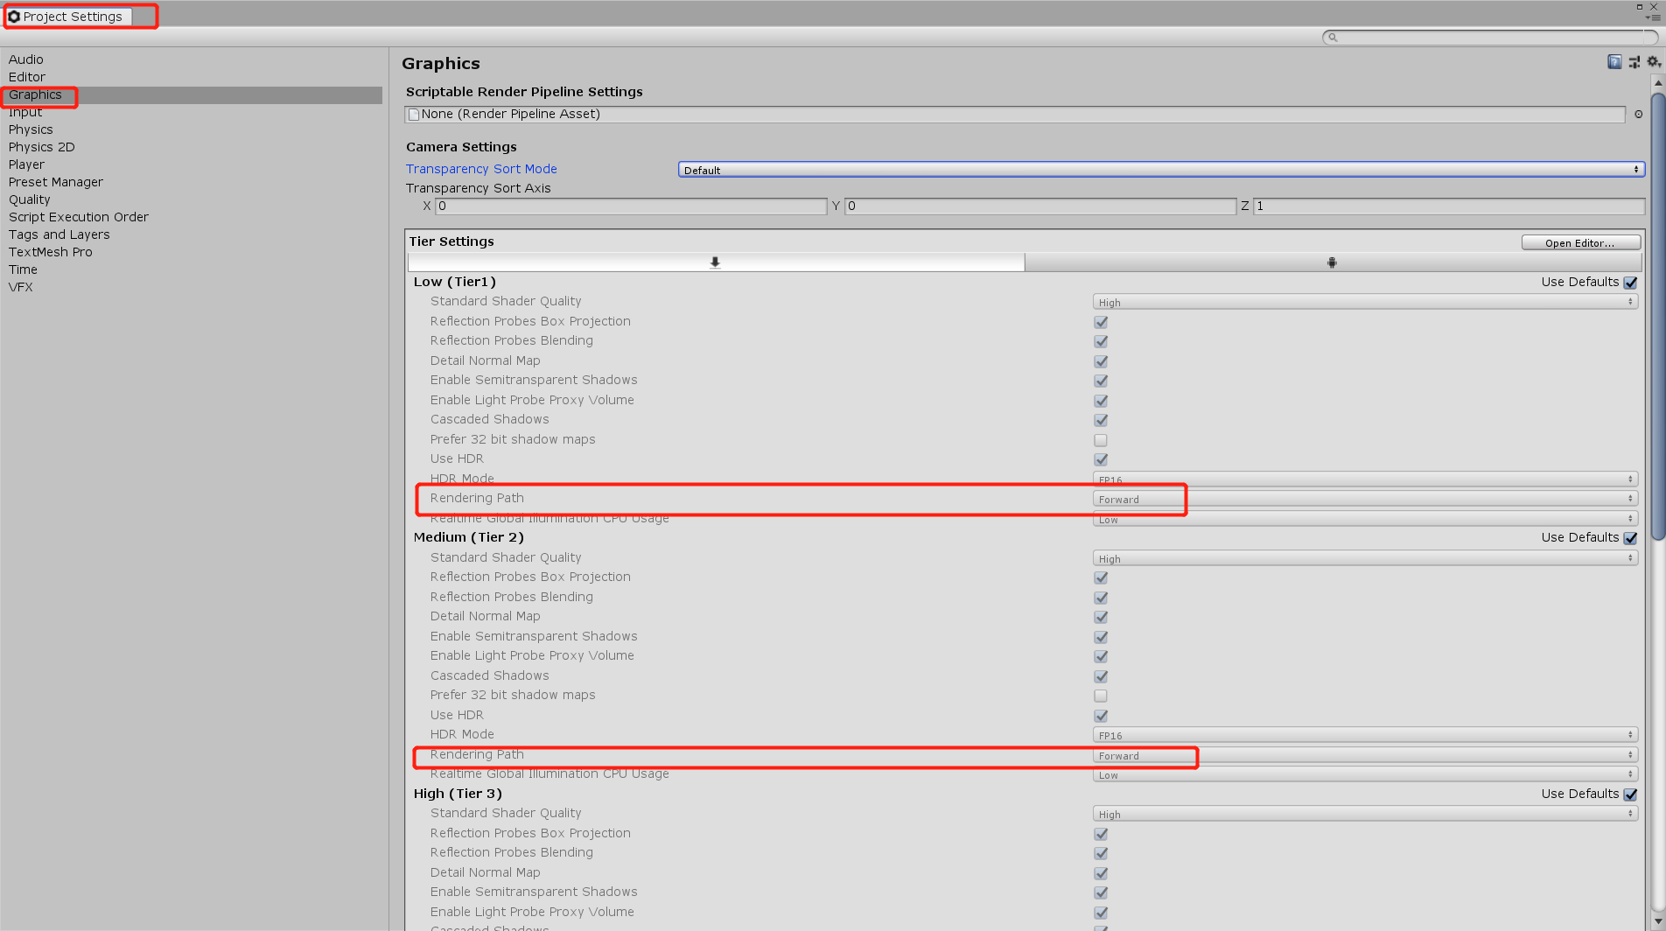Click the settings search input field
The height and width of the screenshot is (931, 1666).
tap(1490, 38)
